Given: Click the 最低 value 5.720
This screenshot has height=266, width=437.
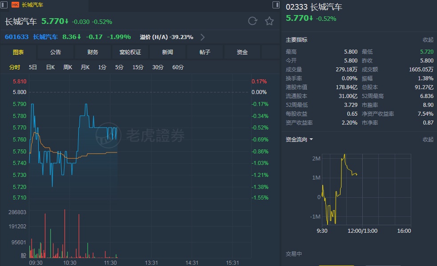Looking at the screenshot, I should pos(427,52).
